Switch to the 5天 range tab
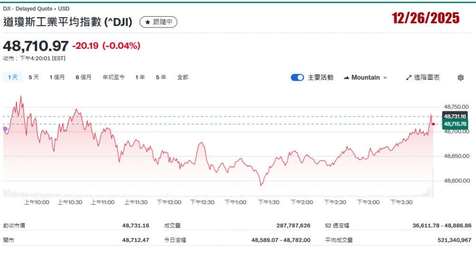Viewport: 476px width, 253px height. click(34, 77)
